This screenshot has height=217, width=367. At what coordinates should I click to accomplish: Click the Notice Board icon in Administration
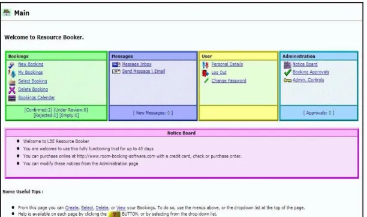coord(287,65)
